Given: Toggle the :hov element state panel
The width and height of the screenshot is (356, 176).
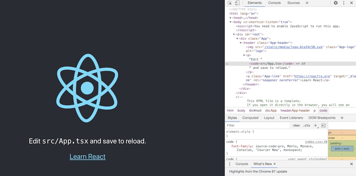Looking at the screenshot, I should [296, 125].
